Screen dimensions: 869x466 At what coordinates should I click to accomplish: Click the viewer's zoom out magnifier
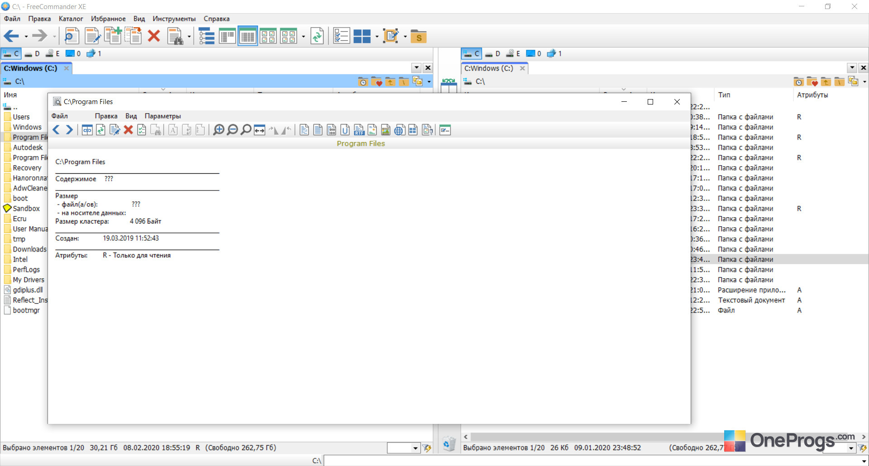coord(232,130)
